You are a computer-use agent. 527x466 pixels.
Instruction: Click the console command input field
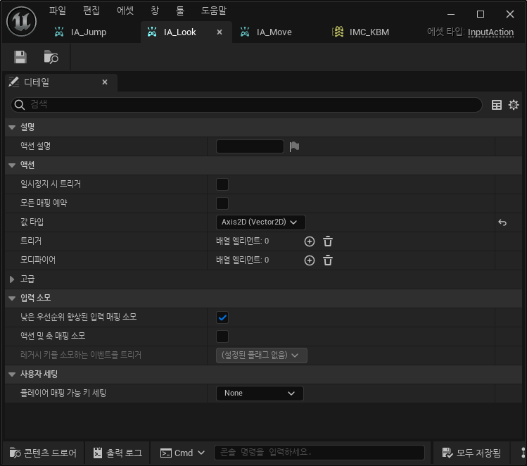tap(319, 453)
